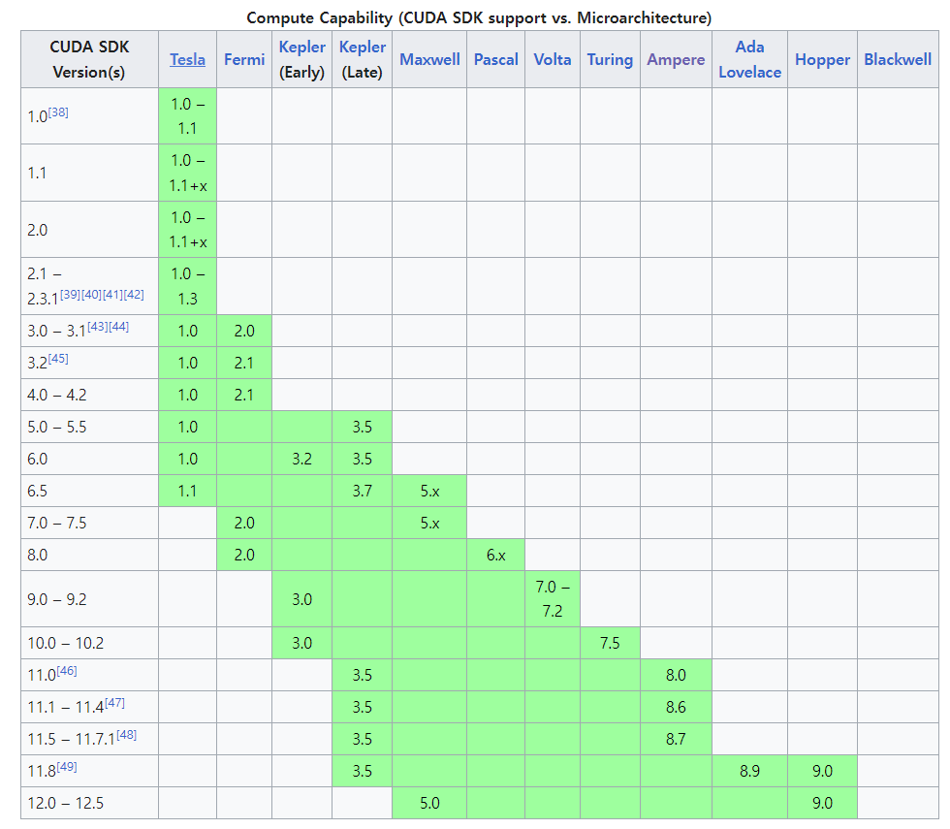Click the Maxwell '5.x' cell in the 7.0 – 7.5 row
Viewport: 950px width, 829px height.
pos(429,523)
